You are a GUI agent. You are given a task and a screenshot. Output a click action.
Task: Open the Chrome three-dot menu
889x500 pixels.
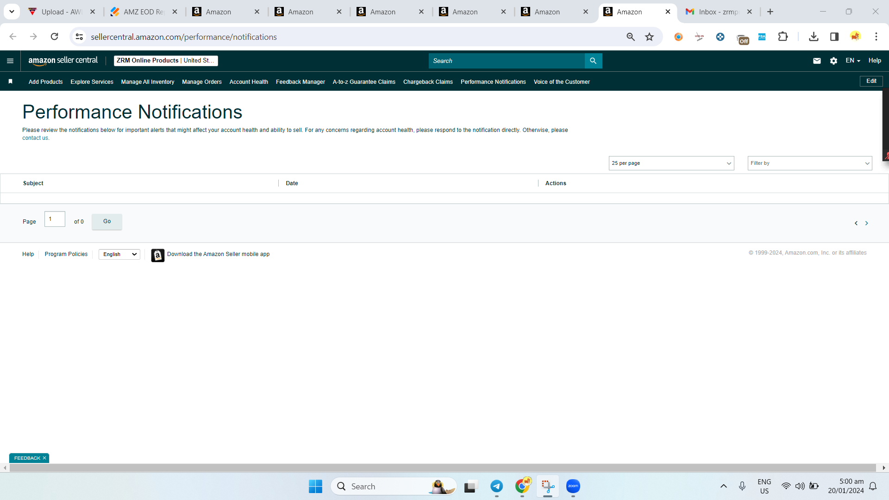pos(876,37)
